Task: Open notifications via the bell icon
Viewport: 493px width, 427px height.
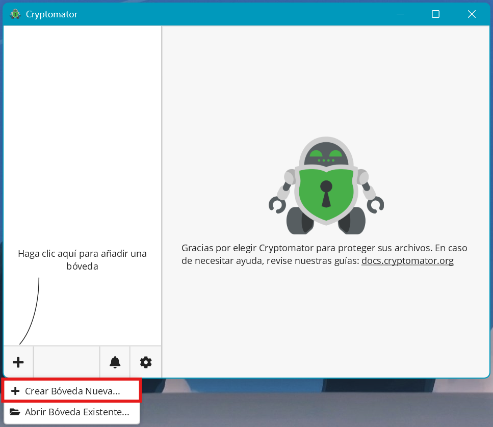Action: point(115,362)
